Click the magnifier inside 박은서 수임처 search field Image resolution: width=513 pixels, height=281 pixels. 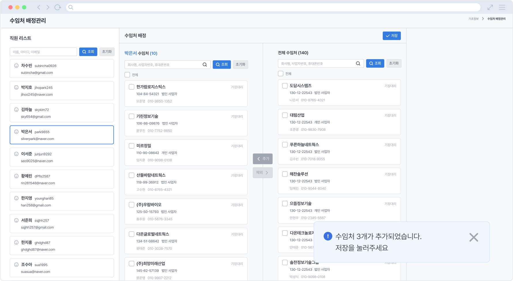tap(205, 64)
